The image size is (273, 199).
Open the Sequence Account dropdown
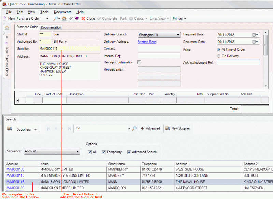point(78,151)
